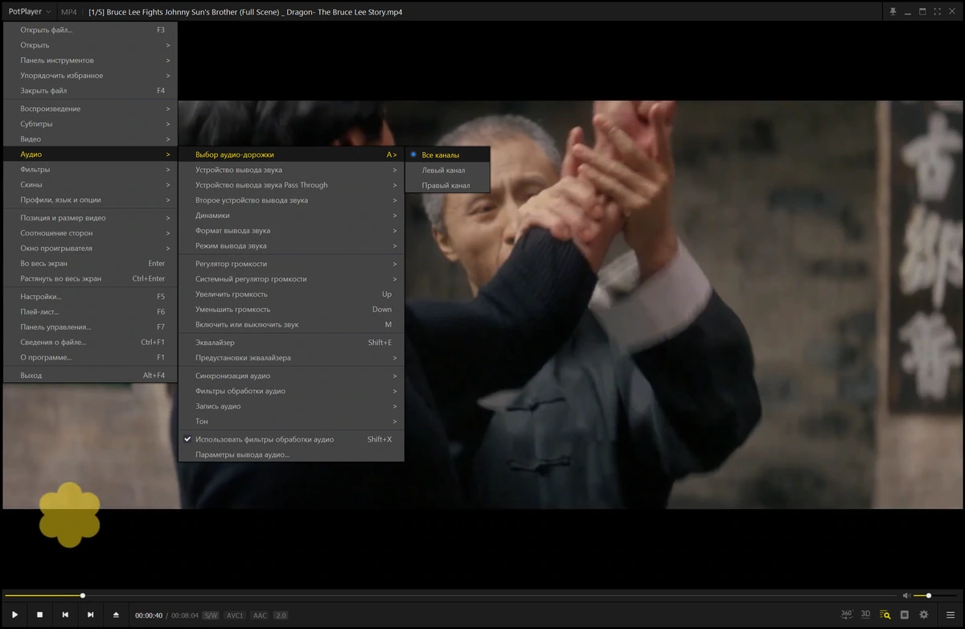This screenshot has width=965, height=629.
Task: Expand 'Устройство вывода звука' submenu
Action: 291,170
